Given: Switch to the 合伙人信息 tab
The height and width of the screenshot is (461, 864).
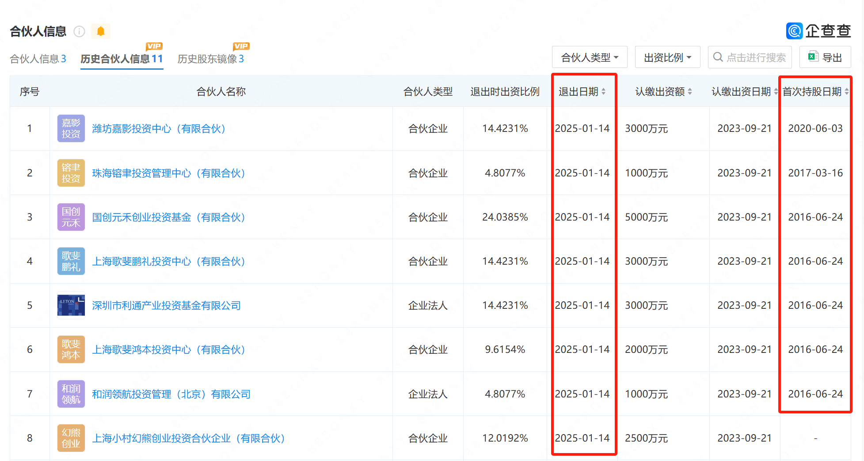Looking at the screenshot, I should point(38,58).
